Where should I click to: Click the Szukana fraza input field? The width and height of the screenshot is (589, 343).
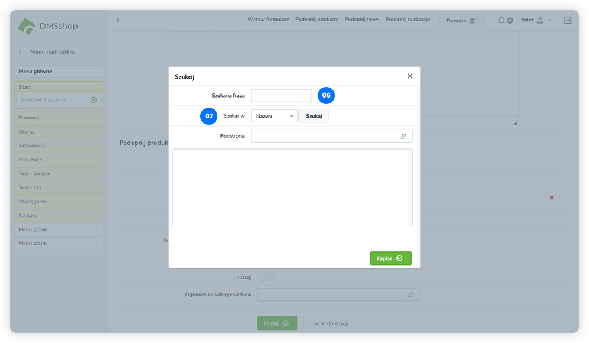[x=281, y=95]
